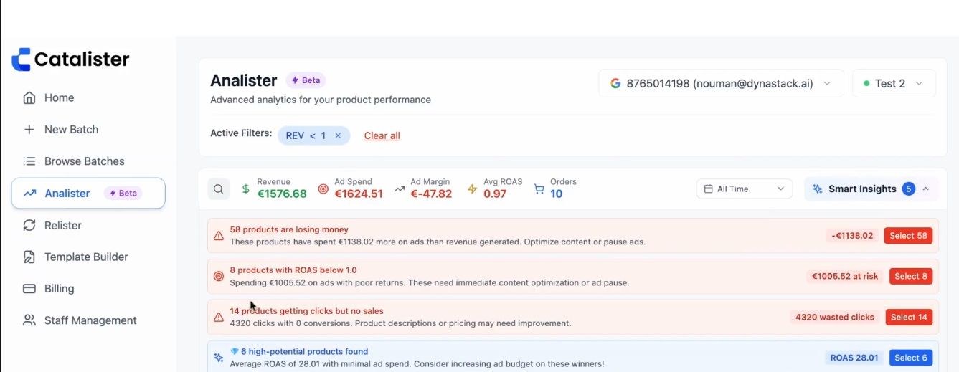Click the Catalister logo icon
Viewport: 959px width, 372px height.
(21, 59)
